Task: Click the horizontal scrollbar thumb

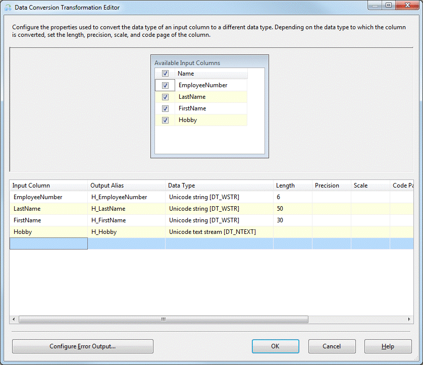Action: (x=164, y=320)
